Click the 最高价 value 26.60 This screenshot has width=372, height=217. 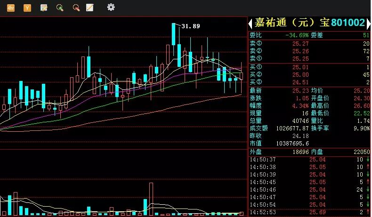point(362,106)
